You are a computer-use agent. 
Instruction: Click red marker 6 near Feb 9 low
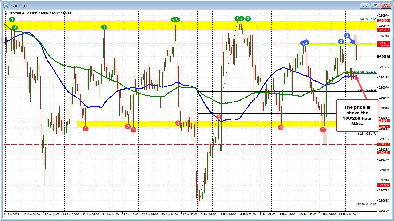pyautogui.click(x=281, y=127)
